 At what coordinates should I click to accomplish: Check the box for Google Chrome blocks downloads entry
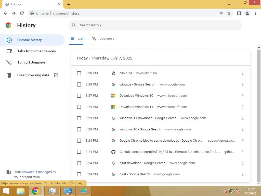tap(79, 141)
